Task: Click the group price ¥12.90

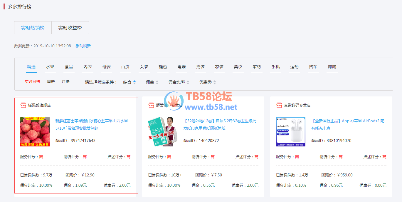Action: tap(88, 175)
